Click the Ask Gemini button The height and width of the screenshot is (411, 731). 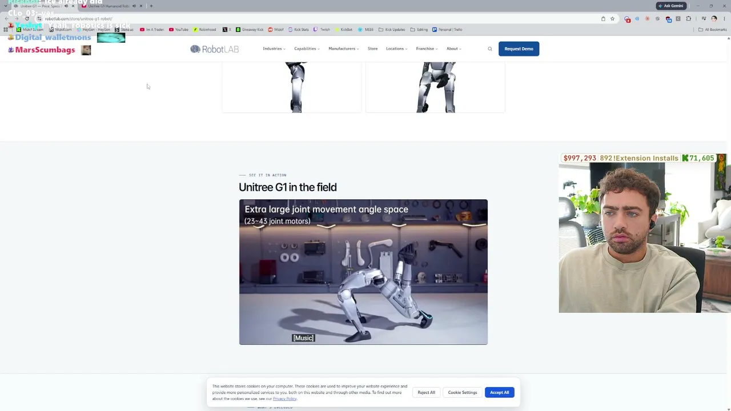670,6
